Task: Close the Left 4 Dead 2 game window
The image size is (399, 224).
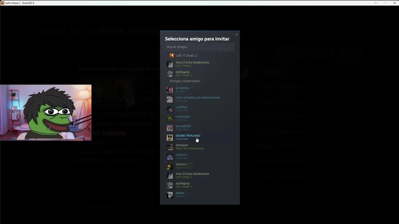Action: point(394,3)
